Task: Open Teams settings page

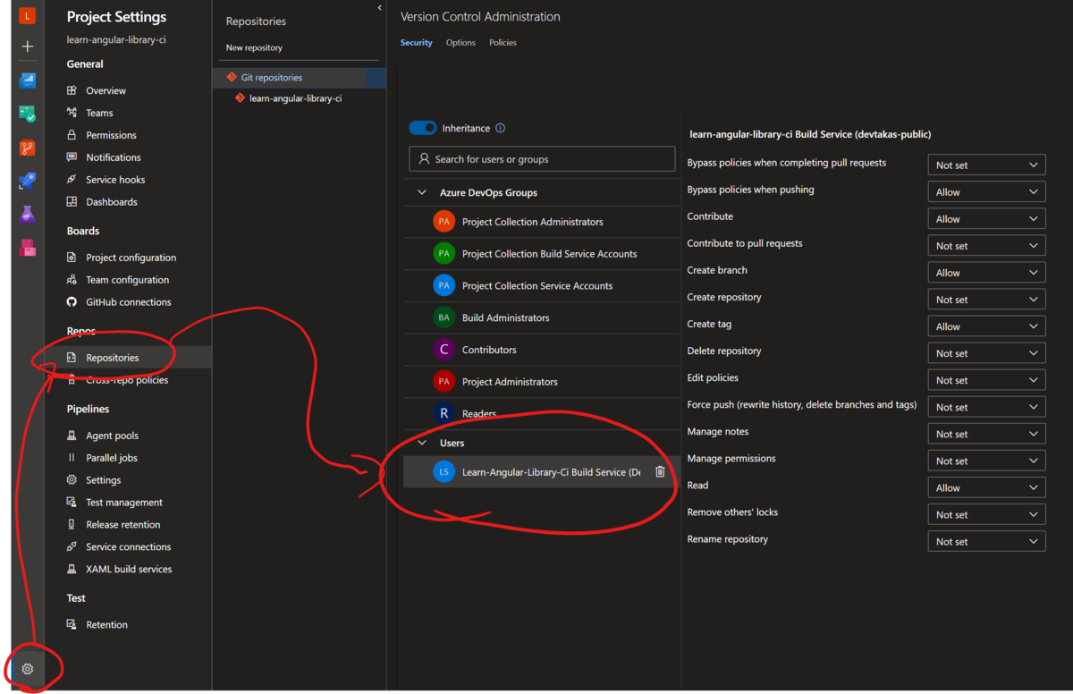Action: 99,113
